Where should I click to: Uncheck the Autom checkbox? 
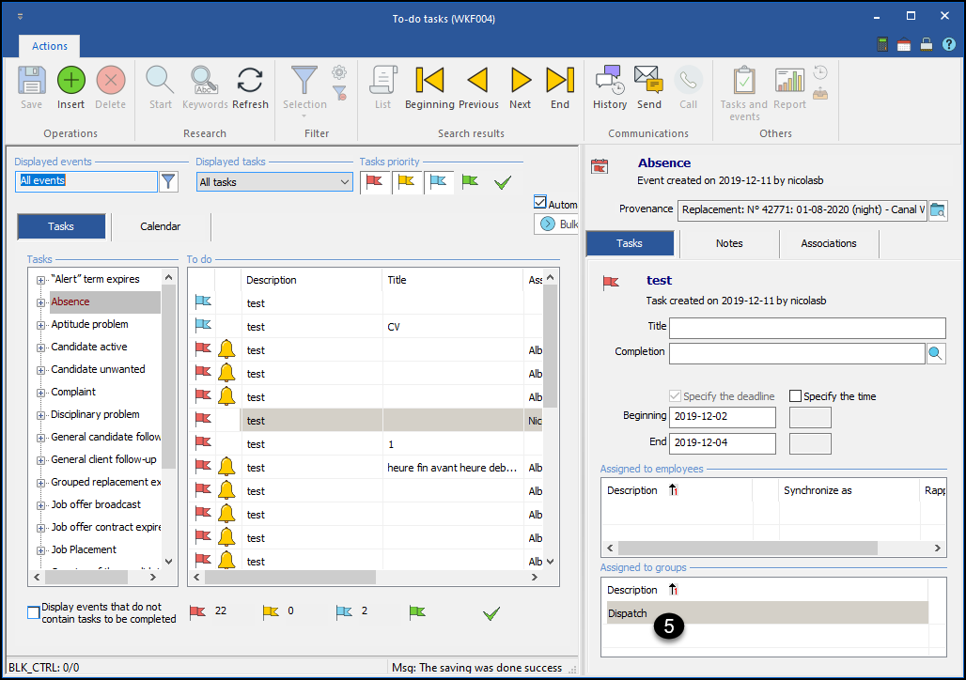(540, 203)
